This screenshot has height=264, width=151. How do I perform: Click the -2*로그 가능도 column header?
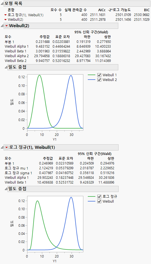pos(119,10)
